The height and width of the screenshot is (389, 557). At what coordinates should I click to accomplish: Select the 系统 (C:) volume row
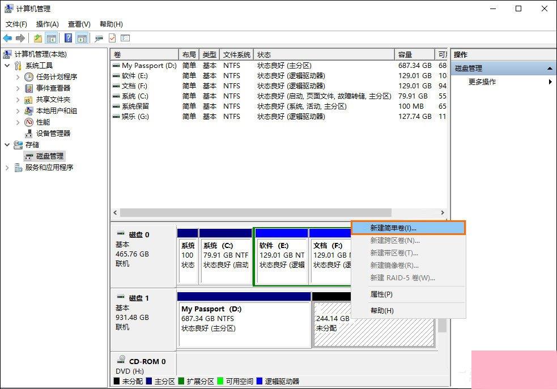[x=279, y=96]
